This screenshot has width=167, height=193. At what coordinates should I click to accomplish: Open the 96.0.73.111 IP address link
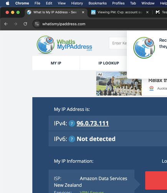click(93, 124)
